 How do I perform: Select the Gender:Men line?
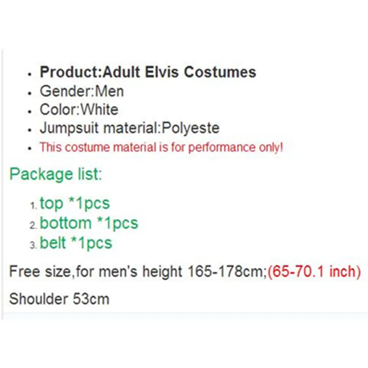pyautogui.click(x=81, y=91)
